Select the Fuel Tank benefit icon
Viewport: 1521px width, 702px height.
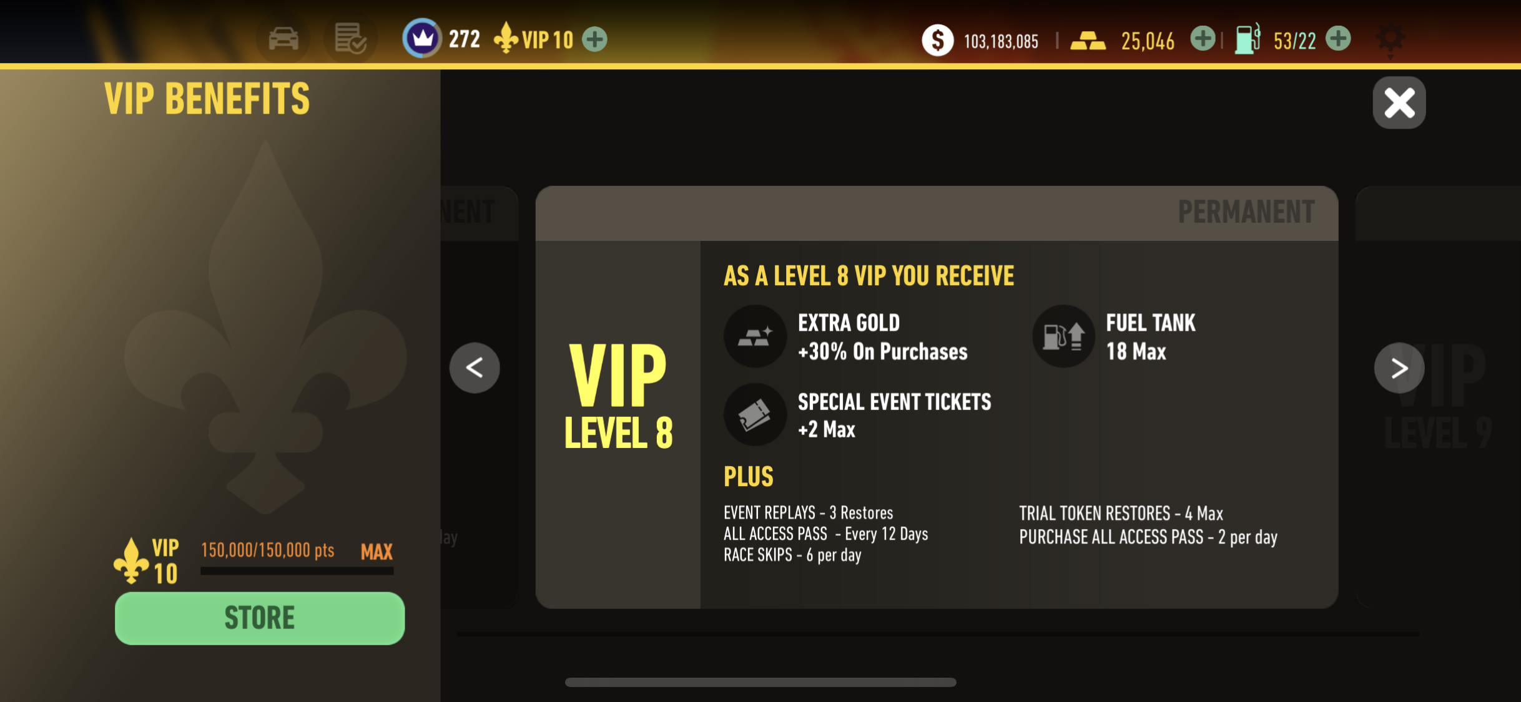(1063, 336)
